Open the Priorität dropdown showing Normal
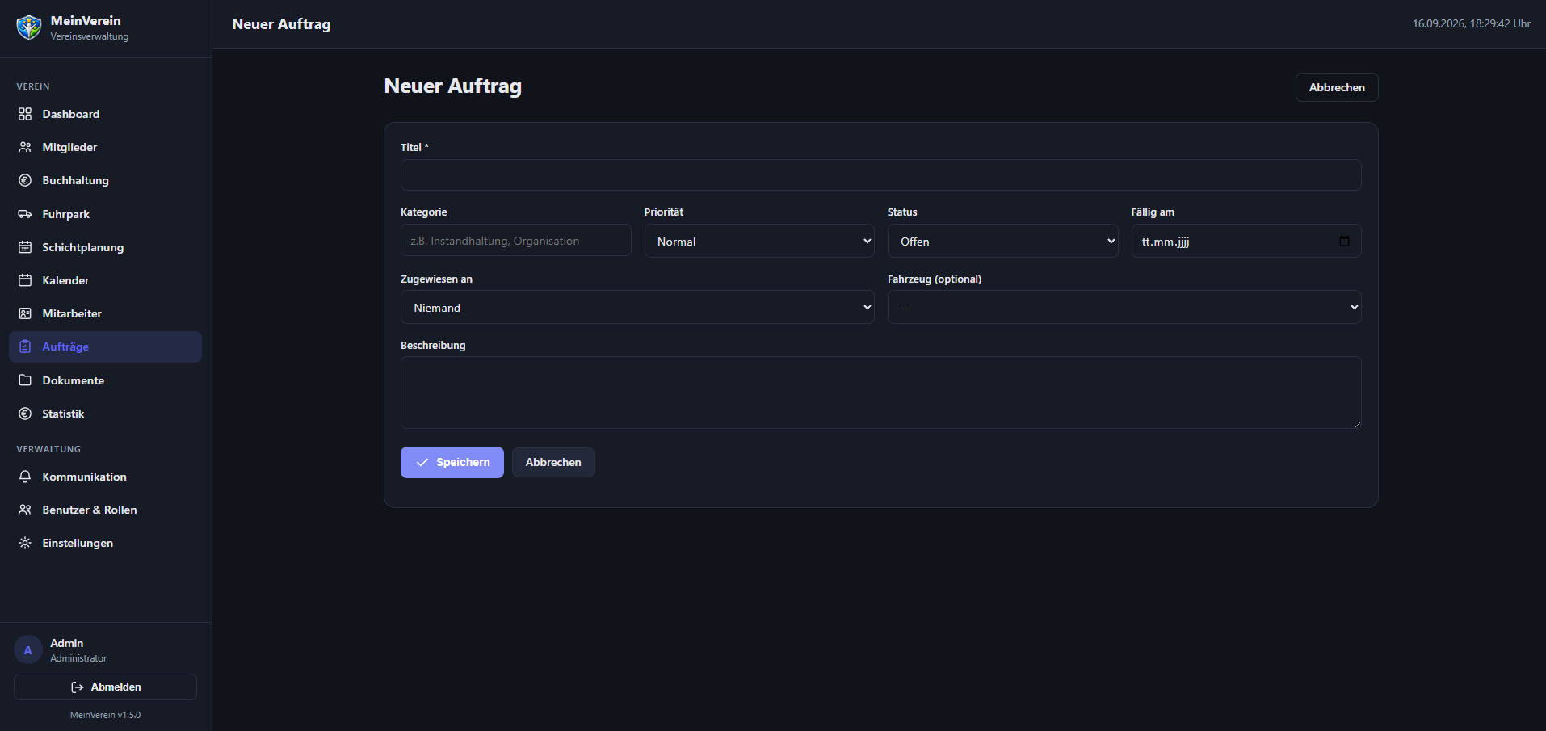The width and height of the screenshot is (1546, 731). pyautogui.click(x=759, y=241)
